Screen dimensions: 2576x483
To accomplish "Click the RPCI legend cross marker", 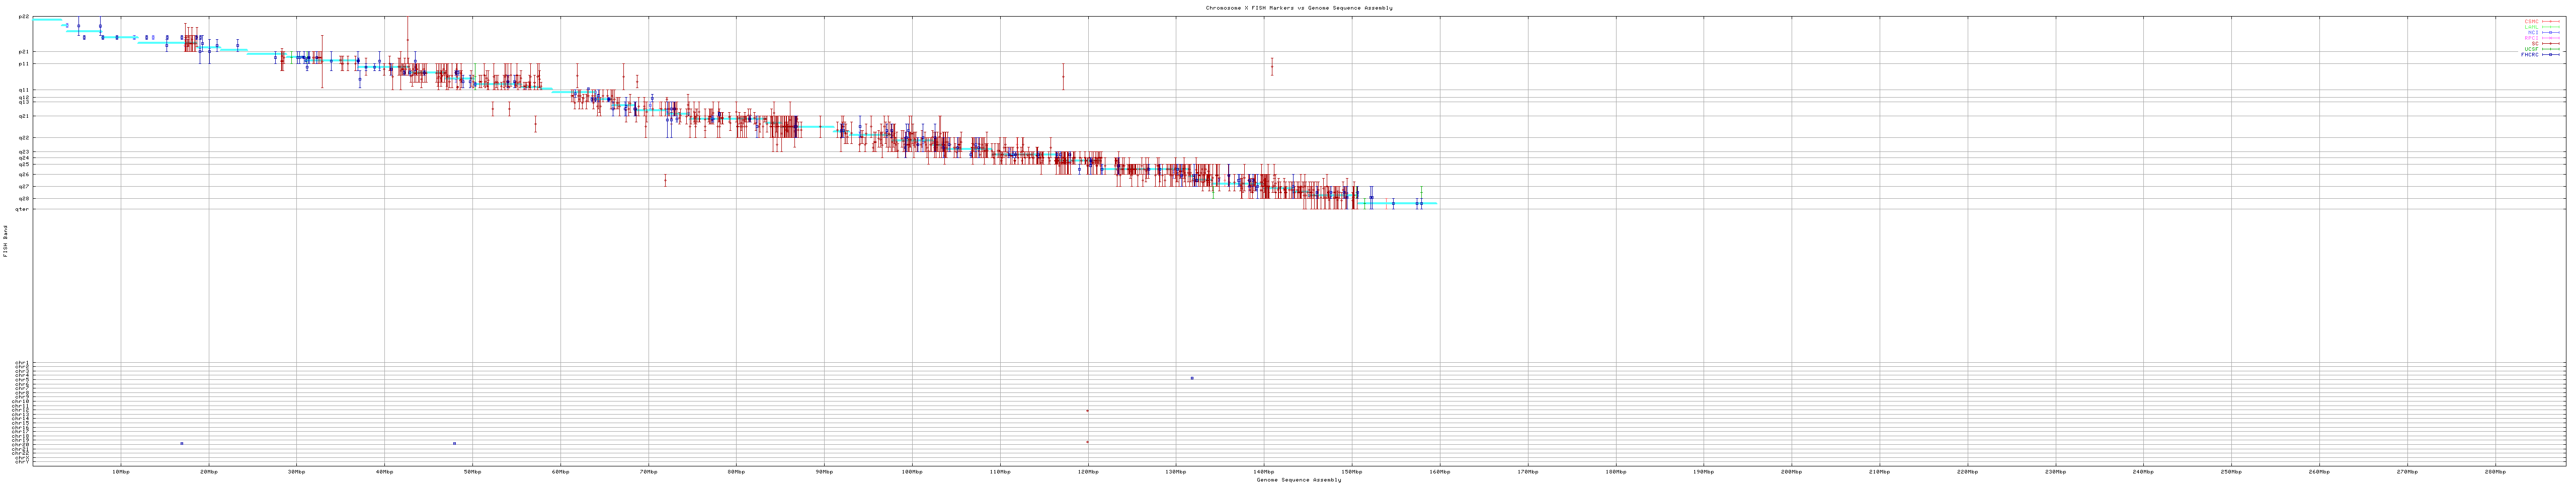I will (2551, 38).
